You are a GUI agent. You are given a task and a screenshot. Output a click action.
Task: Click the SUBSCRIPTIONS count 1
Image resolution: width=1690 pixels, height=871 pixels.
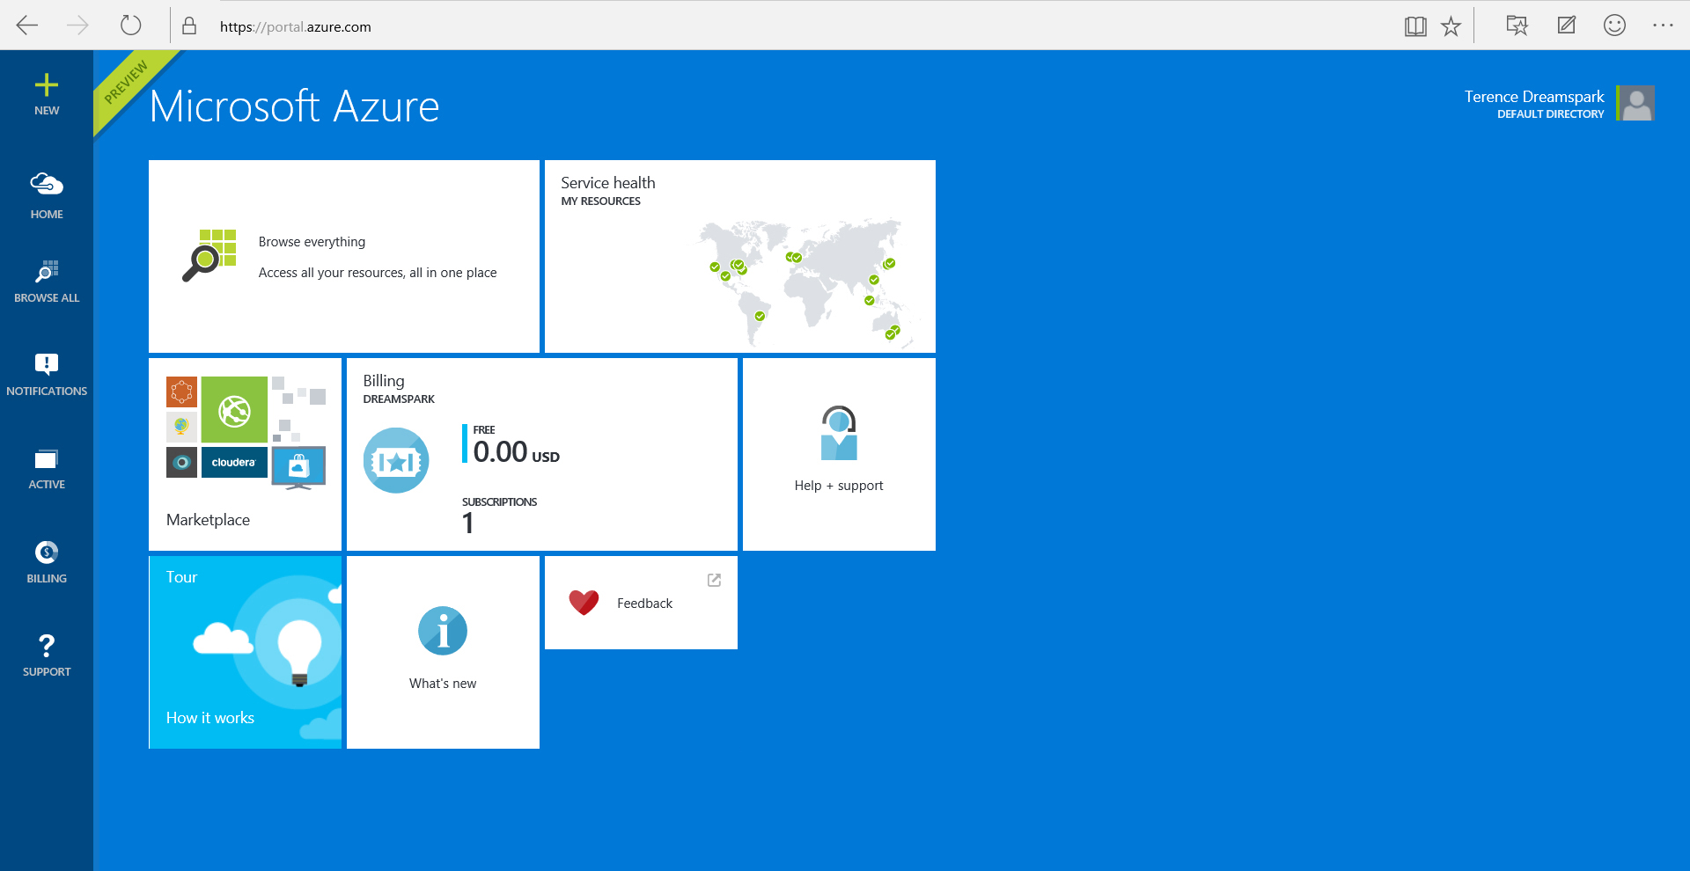tap(467, 523)
